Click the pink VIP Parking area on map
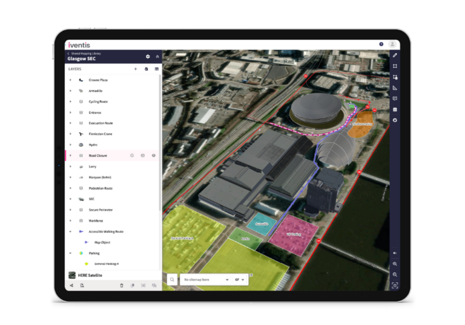The height and width of the screenshot is (325, 465). click(293, 234)
